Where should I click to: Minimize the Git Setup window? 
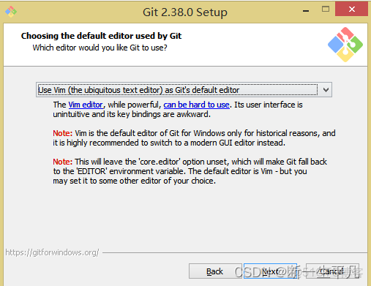click(x=306, y=10)
